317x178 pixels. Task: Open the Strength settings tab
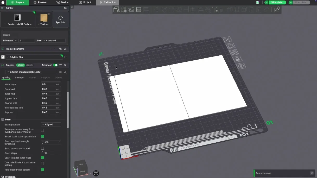coord(20,78)
